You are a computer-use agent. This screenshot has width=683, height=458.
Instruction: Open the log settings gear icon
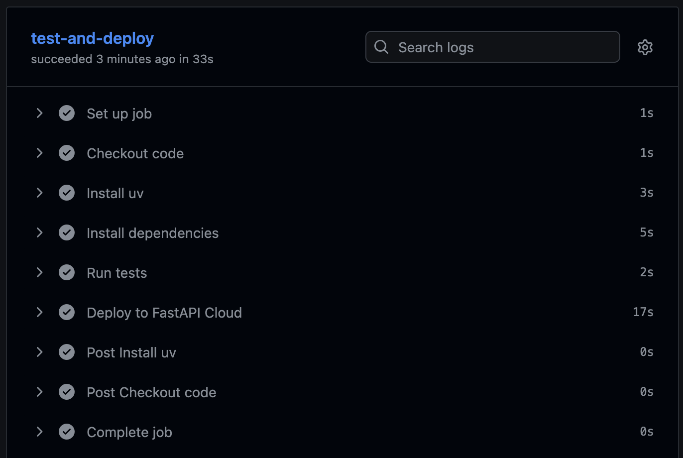coord(645,47)
